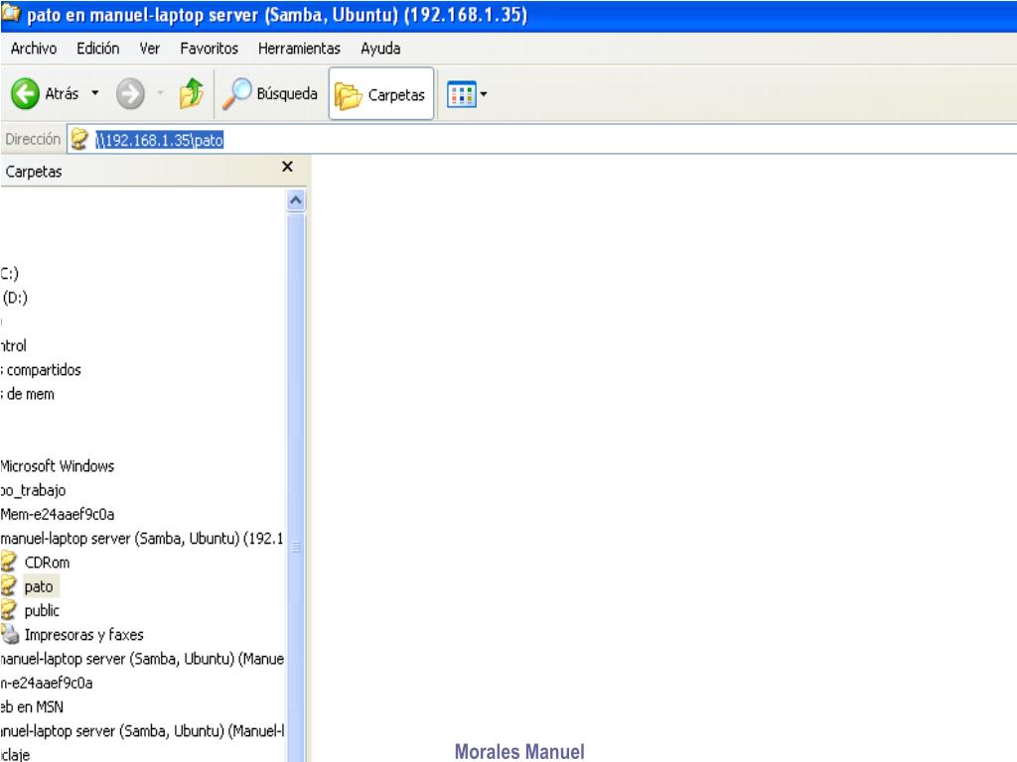Go up one folder level icon

[192, 93]
